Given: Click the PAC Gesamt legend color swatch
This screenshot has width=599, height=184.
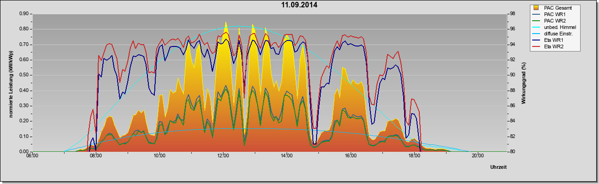Looking at the screenshot, I should (x=536, y=8).
